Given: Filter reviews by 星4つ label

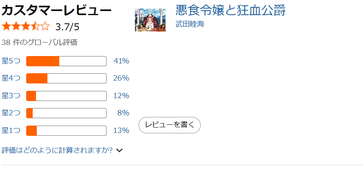Looking at the screenshot, I should 11,78.
